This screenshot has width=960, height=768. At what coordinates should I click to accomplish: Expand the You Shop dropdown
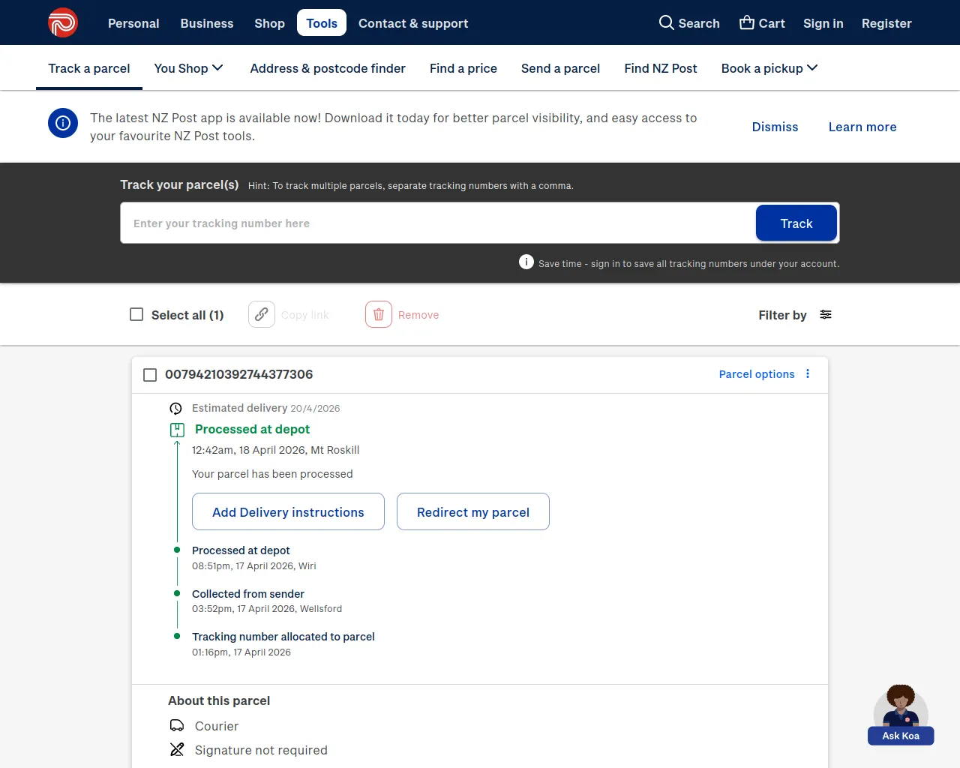coord(188,67)
